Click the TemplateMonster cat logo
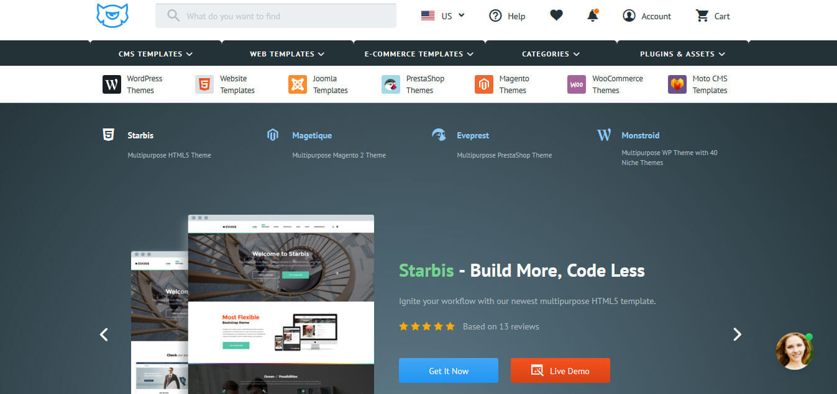This screenshot has width=837, height=394. 112,15
